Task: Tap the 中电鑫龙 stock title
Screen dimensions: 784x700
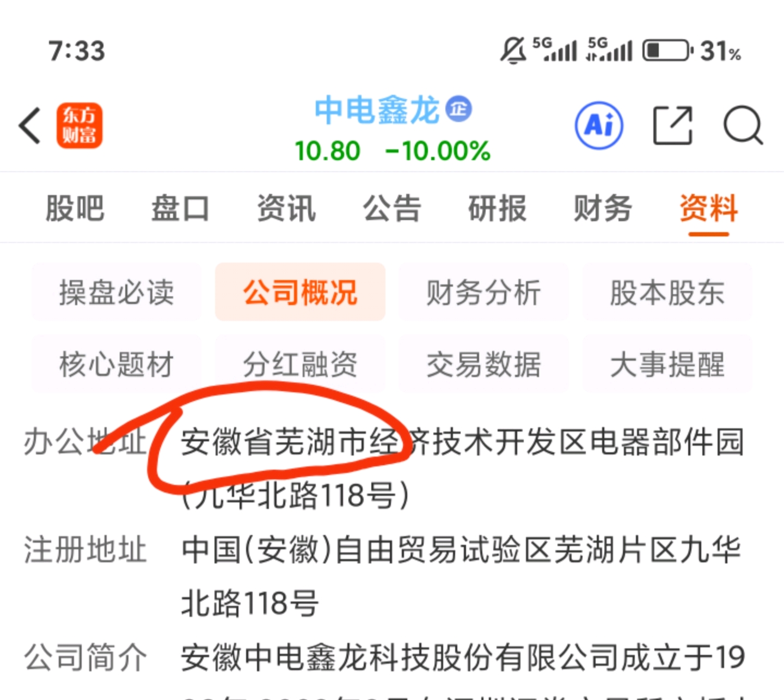Action: tap(377, 109)
